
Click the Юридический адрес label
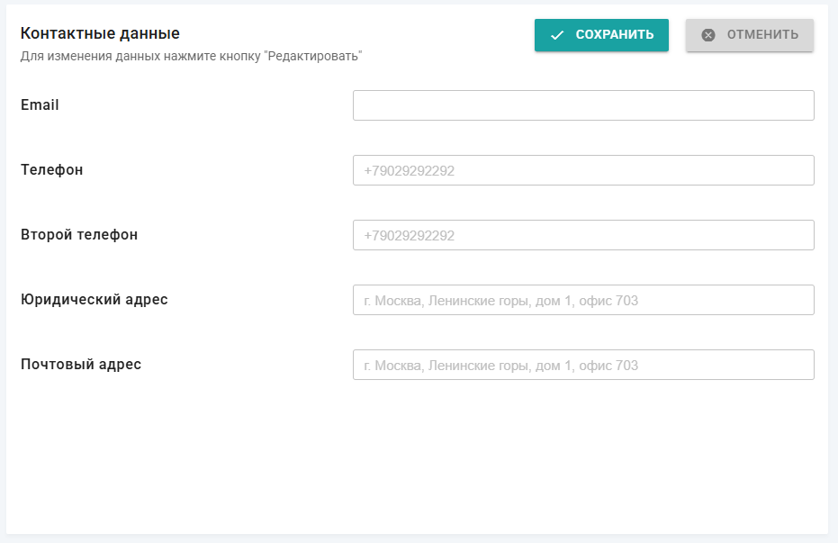(94, 299)
